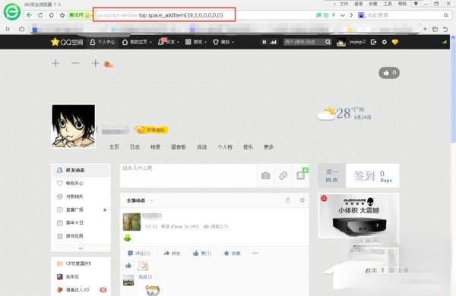Open the 更多 profile tab

(x=268, y=147)
